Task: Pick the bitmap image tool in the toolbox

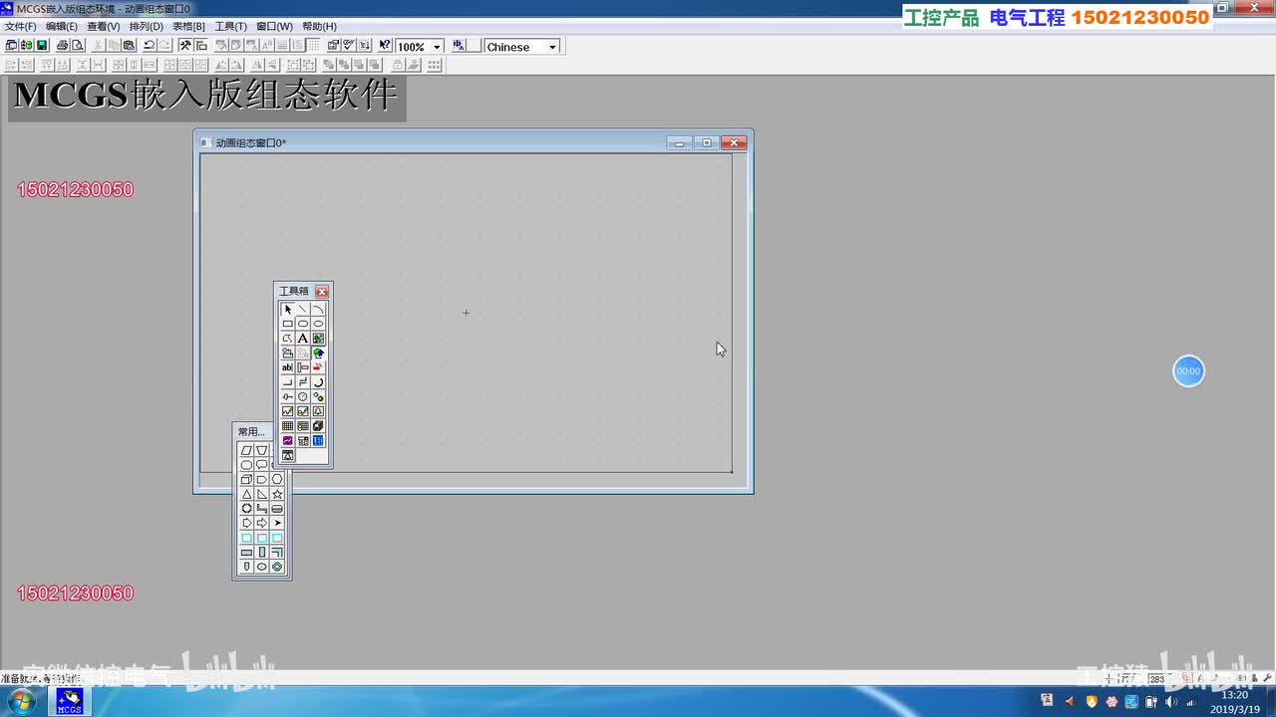Action: (x=318, y=339)
